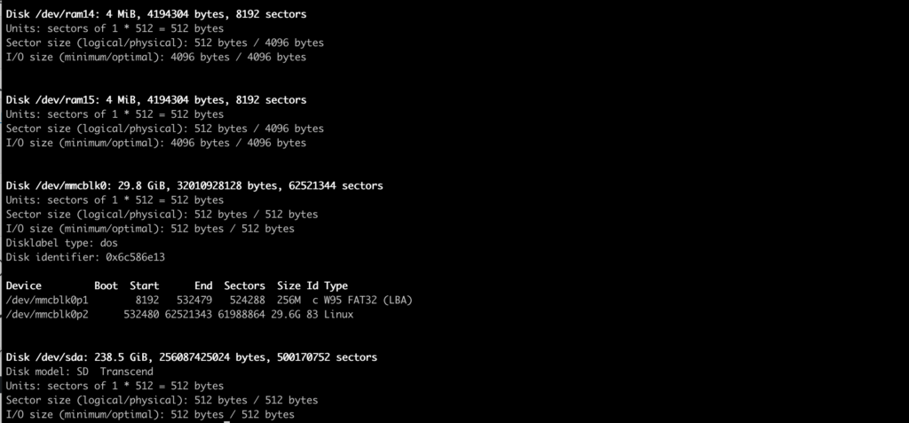Click the /dev/ram15 disk header line
Viewport: 909px width, 423px height.
point(156,100)
